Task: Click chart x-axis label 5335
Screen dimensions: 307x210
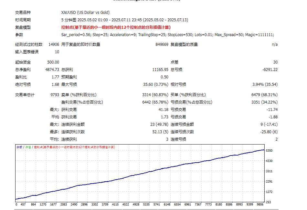Action: [146, 205]
